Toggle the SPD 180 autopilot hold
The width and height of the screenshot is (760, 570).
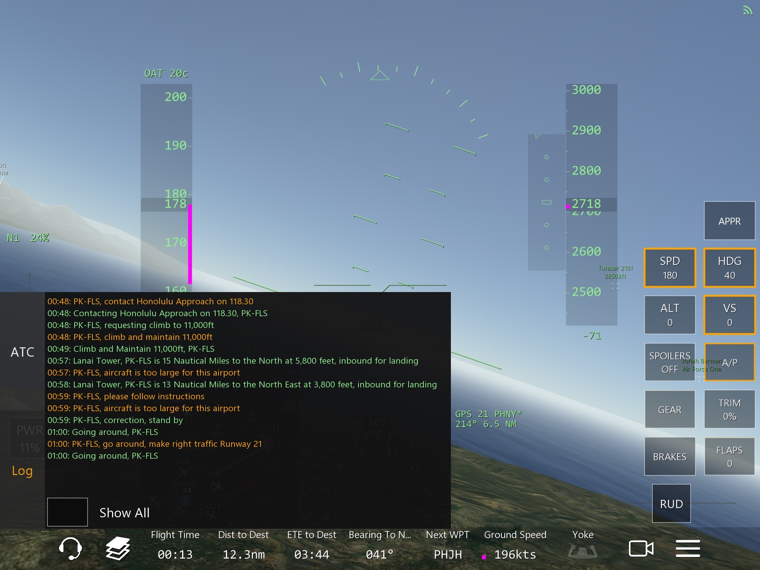[670, 268]
